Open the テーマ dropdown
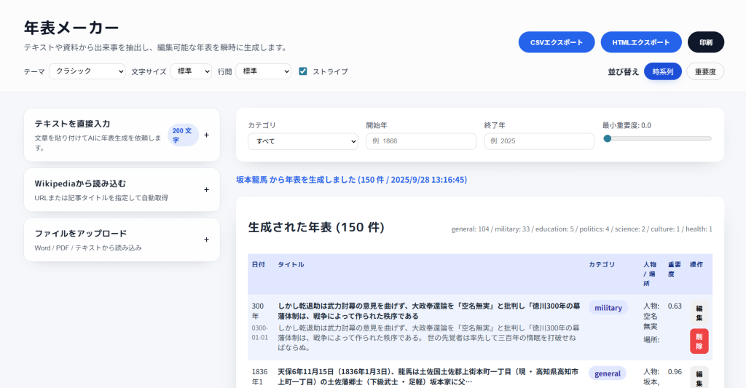 point(87,71)
